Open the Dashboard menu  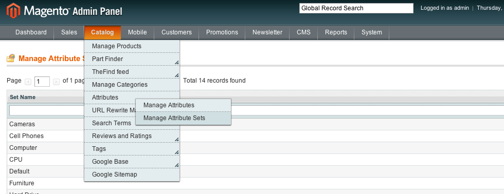pos(31,32)
